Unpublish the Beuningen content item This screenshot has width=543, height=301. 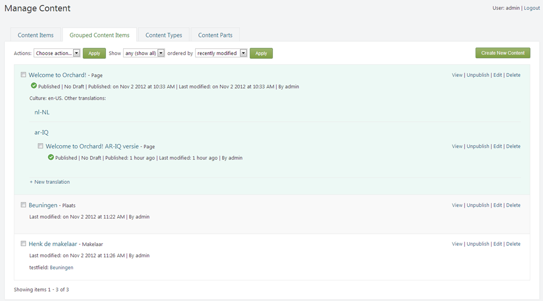(x=478, y=205)
